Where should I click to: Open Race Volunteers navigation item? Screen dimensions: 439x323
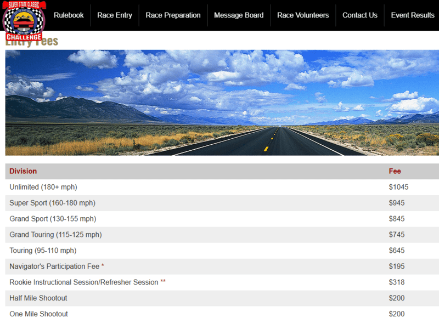click(303, 15)
